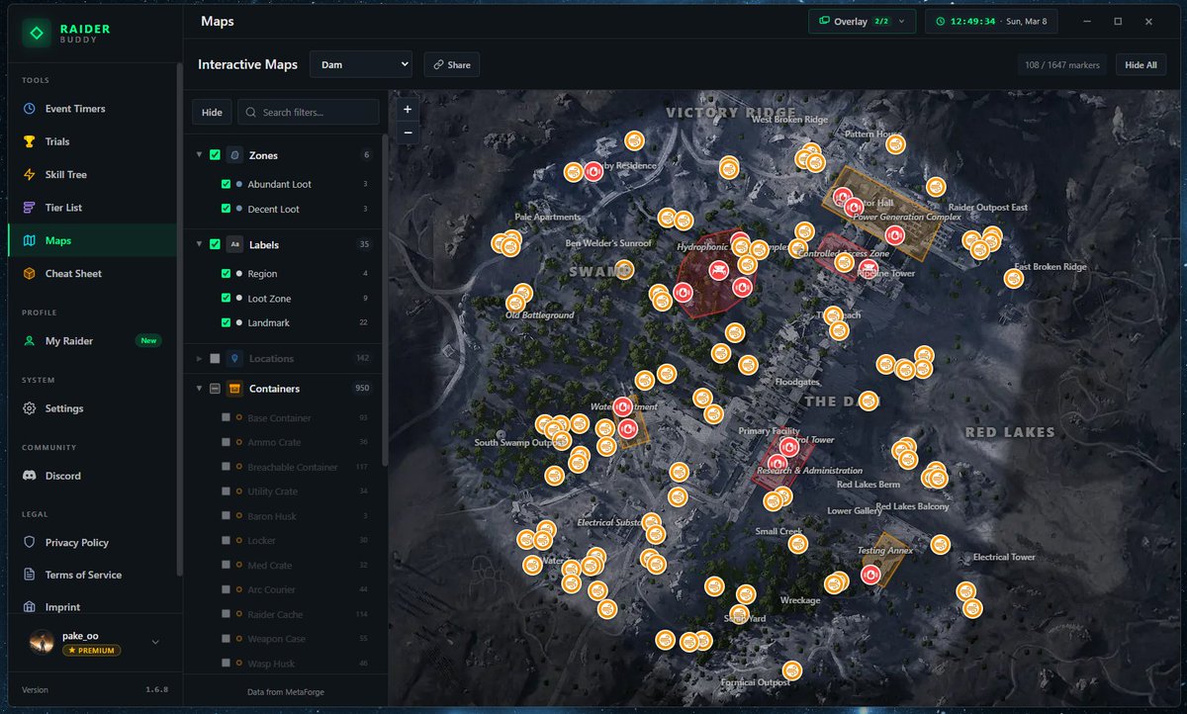Click Raider Buddy logo icon
The image size is (1187, 714).
37,34
